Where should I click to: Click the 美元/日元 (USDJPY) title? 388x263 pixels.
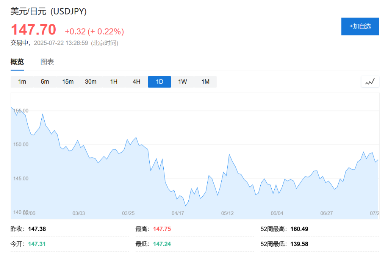[x=48, y=11]
